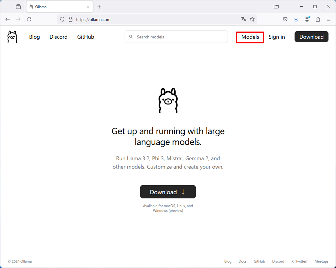The width and height of the screenshot is (336, 268).
Task: Click the padlock icon in address bar
Action: 70,19
